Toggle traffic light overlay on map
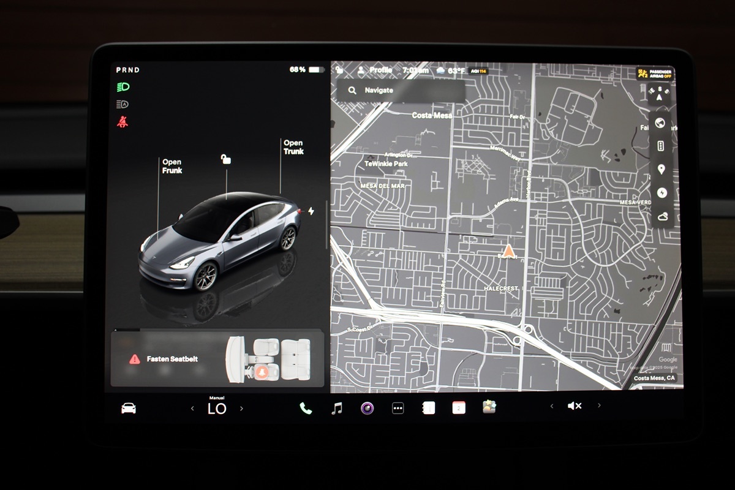Image resolution: width=735 pixels, height=490 pixels. click(661, 146)
